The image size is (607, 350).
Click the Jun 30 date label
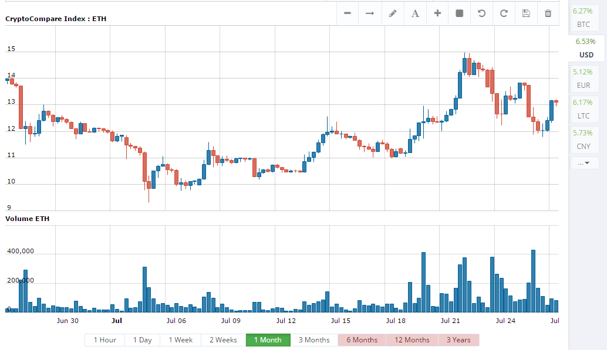coord(68,321)
